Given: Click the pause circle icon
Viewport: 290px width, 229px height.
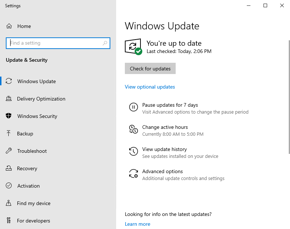Looking at the screenshot, I should [x=134, y=107].
